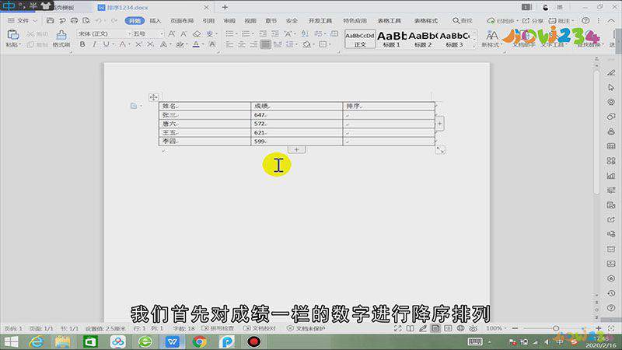Open the zoom percentage 100% dropdown
The height and width of the screenshot is (350, 622).
tap(496, 328)
